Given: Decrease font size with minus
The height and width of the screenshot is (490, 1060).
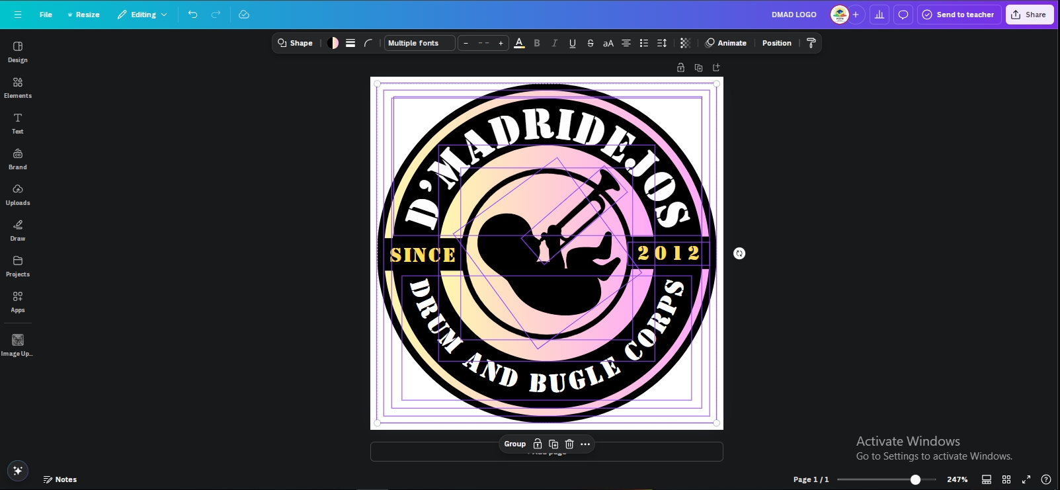Looking at the screenshot, I should tap(466, 43).
